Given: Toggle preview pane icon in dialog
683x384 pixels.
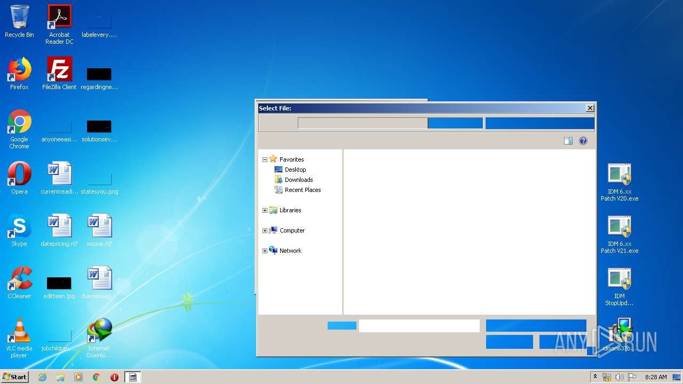Looking at the screenshot, I should click(x=568, y=141).
